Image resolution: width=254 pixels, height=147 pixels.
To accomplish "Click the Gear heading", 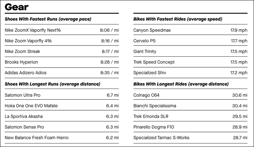I will 17,7.
